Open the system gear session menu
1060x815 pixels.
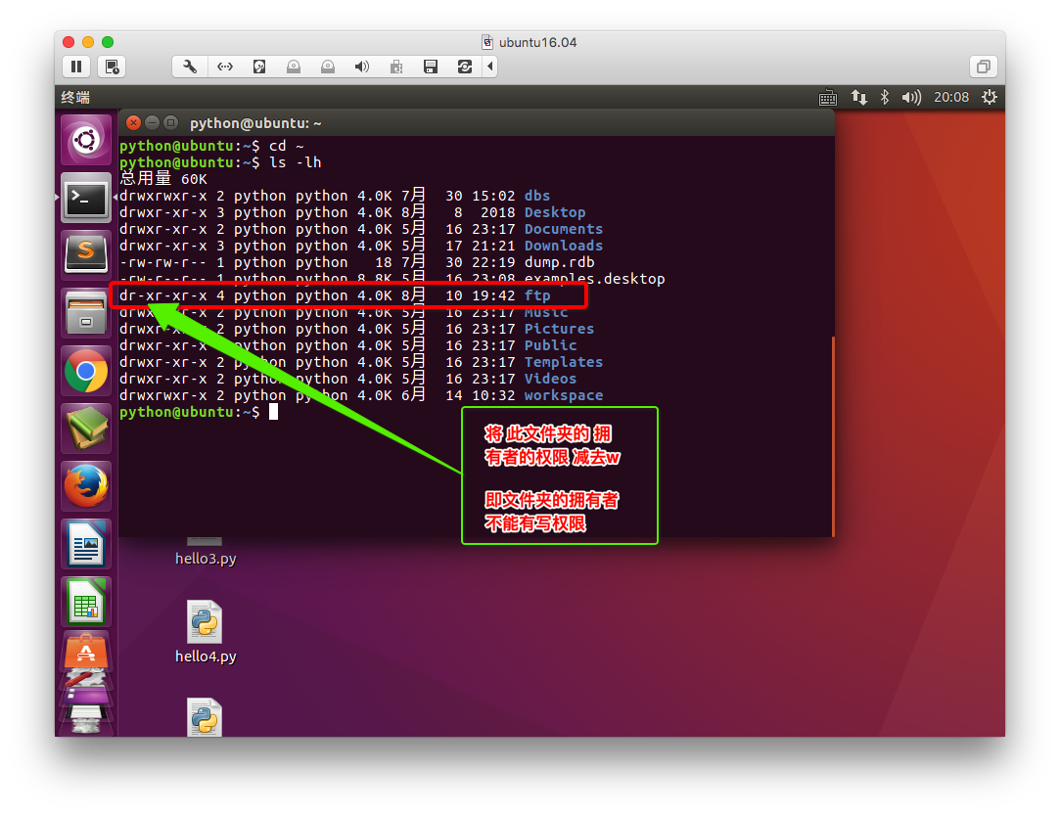coord(990,97)
